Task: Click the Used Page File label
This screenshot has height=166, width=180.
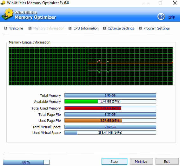Action: point(50,121)
